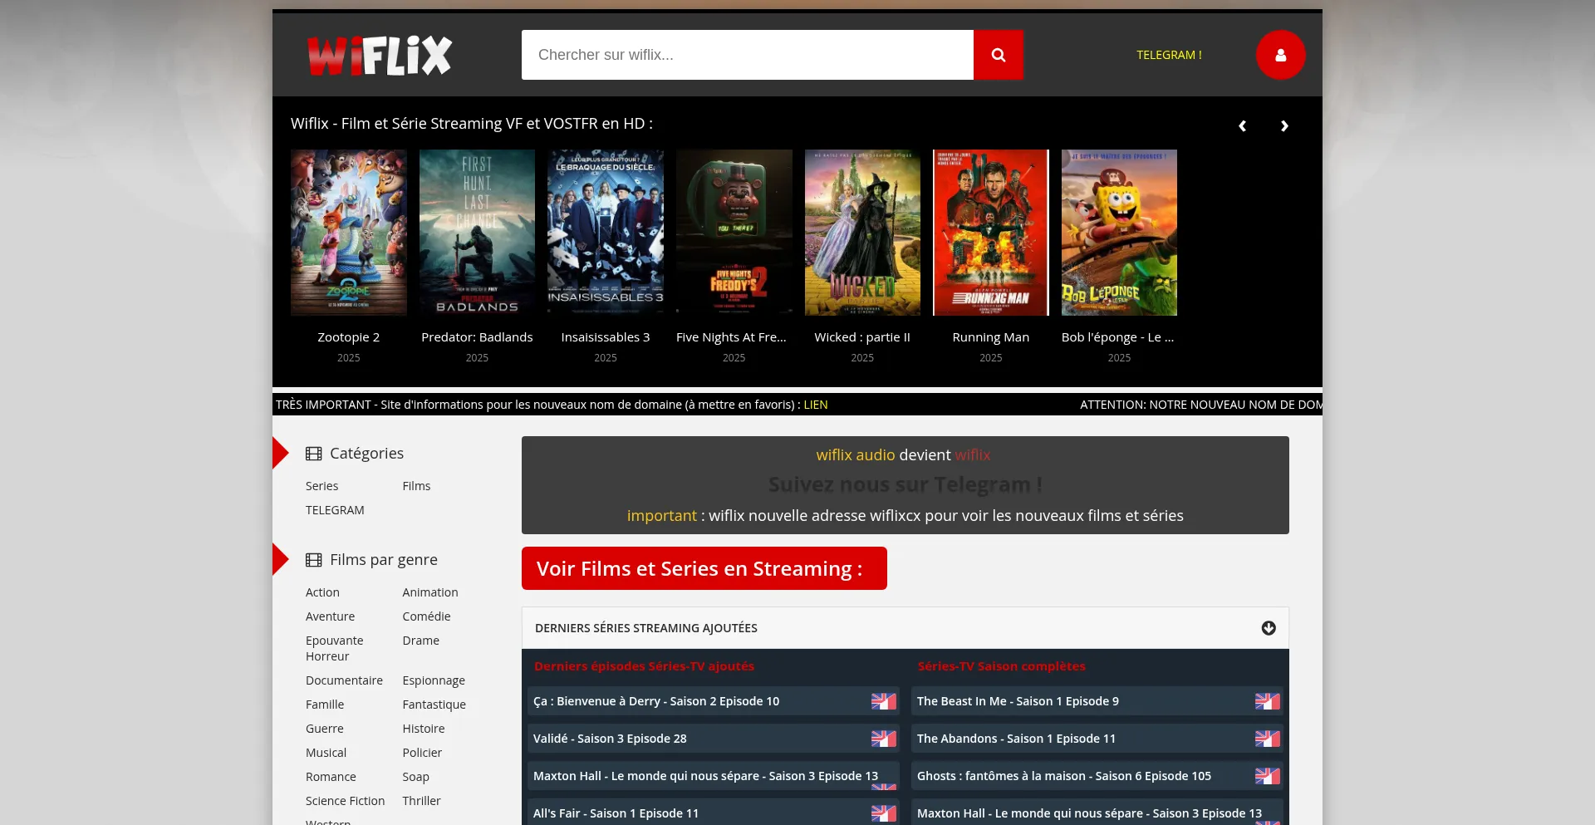Click the red search magnifier button
Screen dimensions: 1595x825
coord(999,55)
